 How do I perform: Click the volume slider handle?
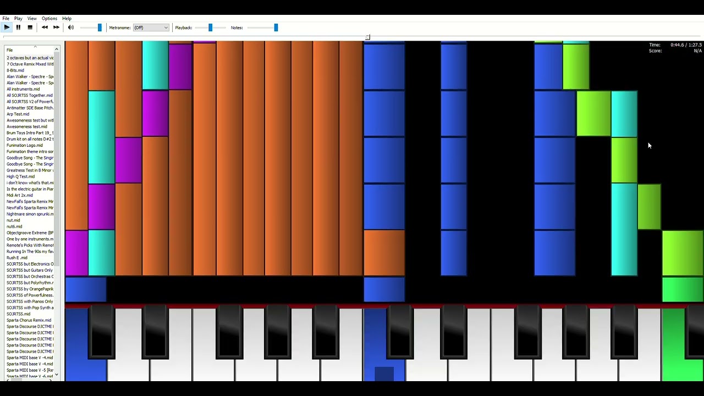coord(100,28)
